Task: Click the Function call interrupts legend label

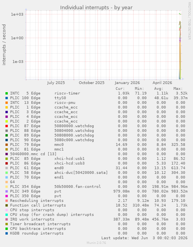Action: [x=38, y=205]
